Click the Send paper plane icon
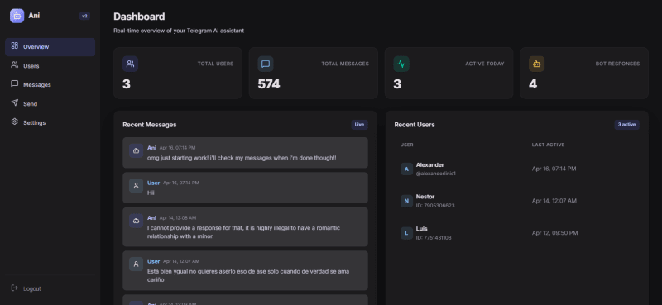The width and height of the screenshot is (662, 305). (15, 103)
